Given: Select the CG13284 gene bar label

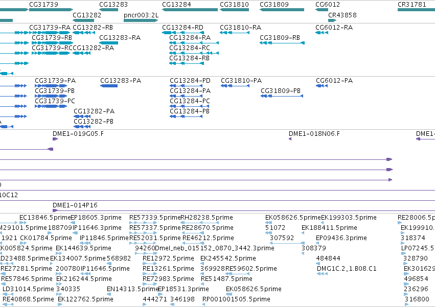Looking at the screenshot, I should (176, 5).
